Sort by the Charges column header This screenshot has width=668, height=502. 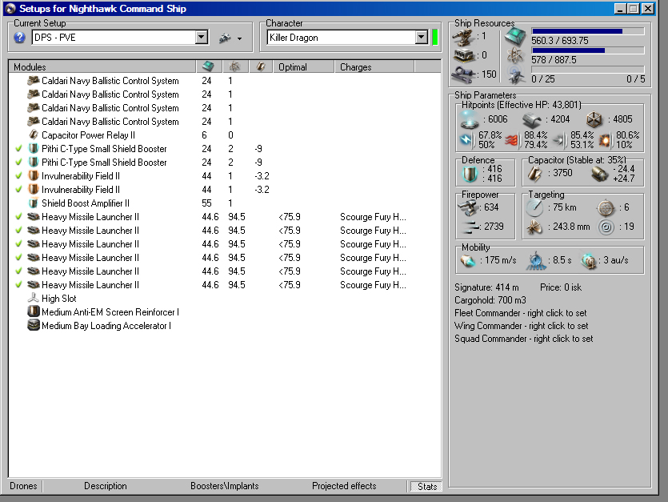374,66
